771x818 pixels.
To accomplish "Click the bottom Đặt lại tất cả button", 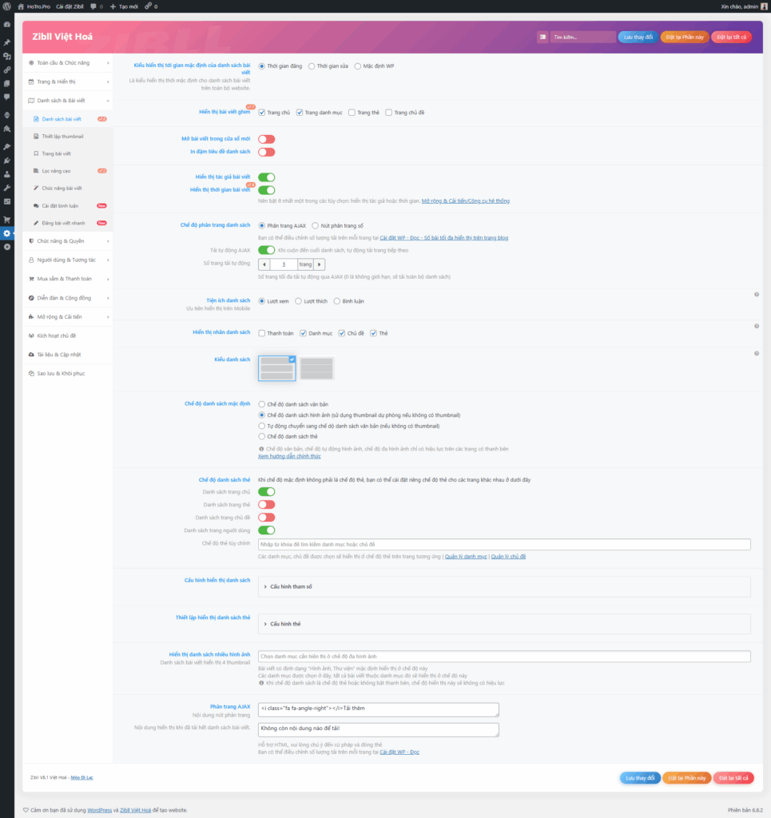I will click(733, 778).
